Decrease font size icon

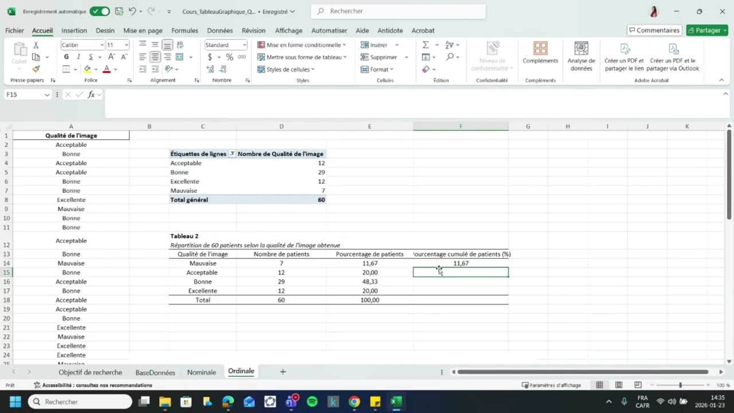123,57
